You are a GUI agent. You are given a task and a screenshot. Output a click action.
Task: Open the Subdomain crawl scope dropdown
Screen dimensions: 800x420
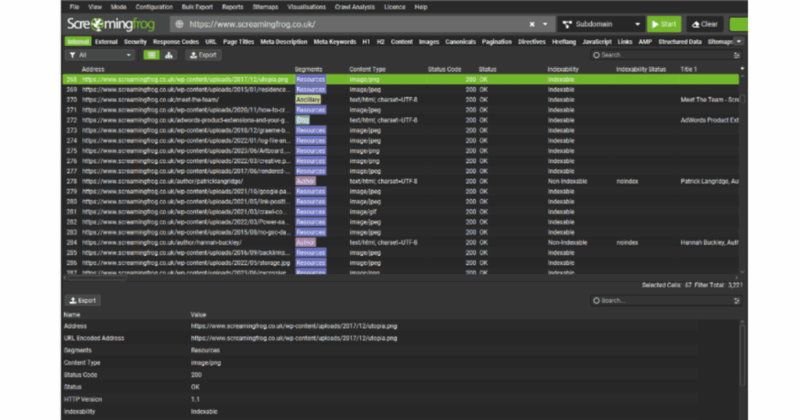point(601,24)
